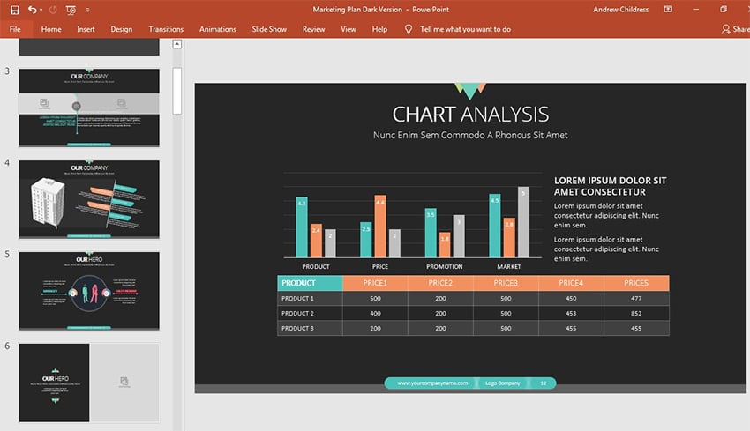Image resolution: width=750 pixels, height=431 pixels.
Task: Undo the last action
Action: point(32,10)
